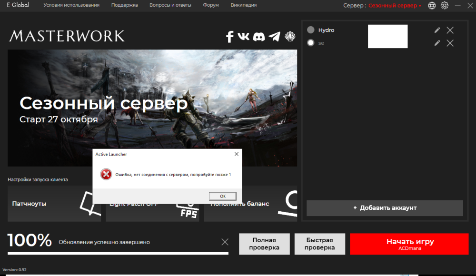This screenshot has height=276, width=476.
Task: Open the Форум menu item
Action: point(210,5)
